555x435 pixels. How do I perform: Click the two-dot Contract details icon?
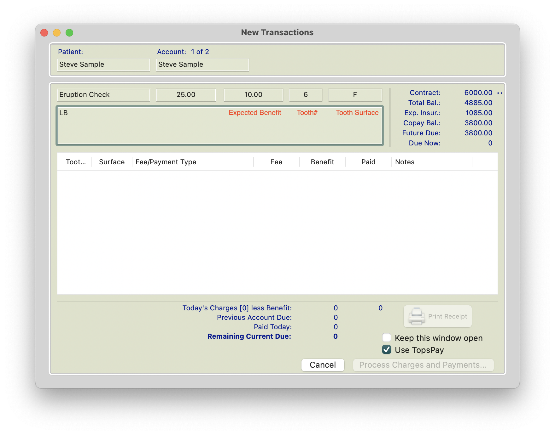point(500,93)
